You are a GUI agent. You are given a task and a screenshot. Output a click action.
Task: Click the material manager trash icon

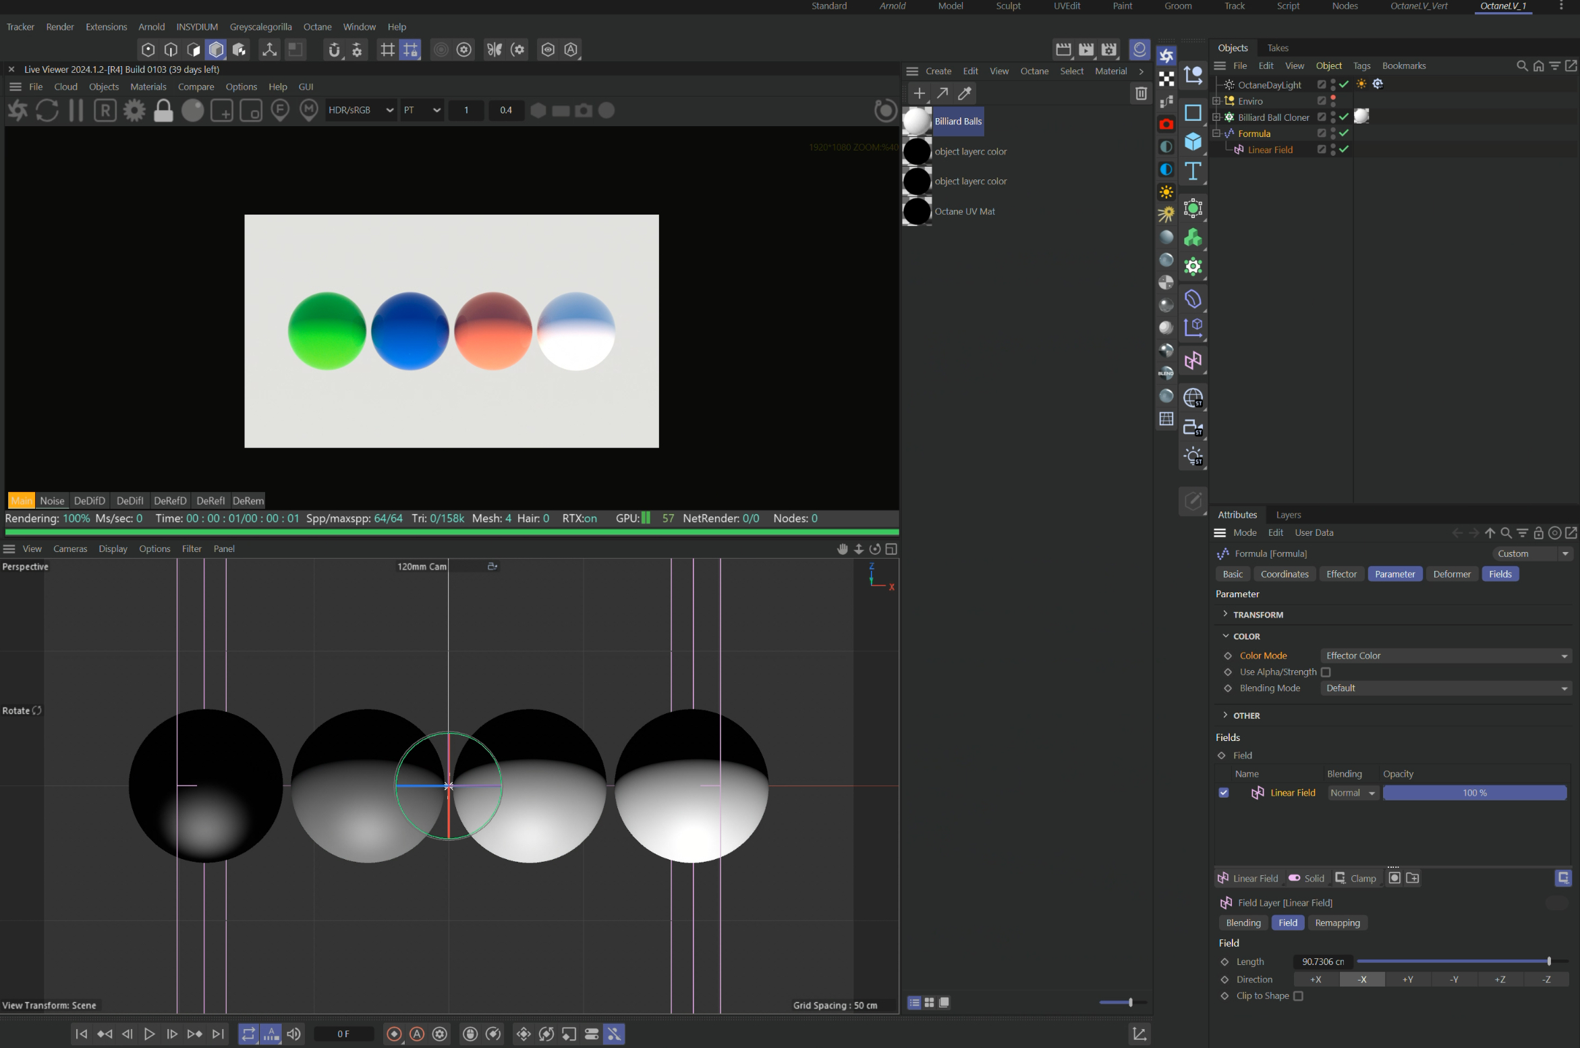[x=1141, y=93]
